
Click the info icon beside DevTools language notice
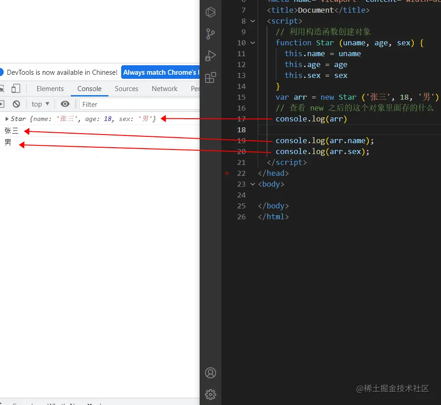pyautogui.click(x=1, y=72)
